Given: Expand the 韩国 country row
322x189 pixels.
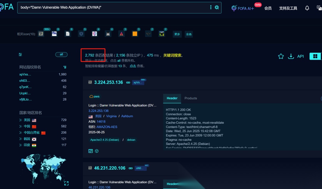Looking at the screenshot, I should (21, 139).
